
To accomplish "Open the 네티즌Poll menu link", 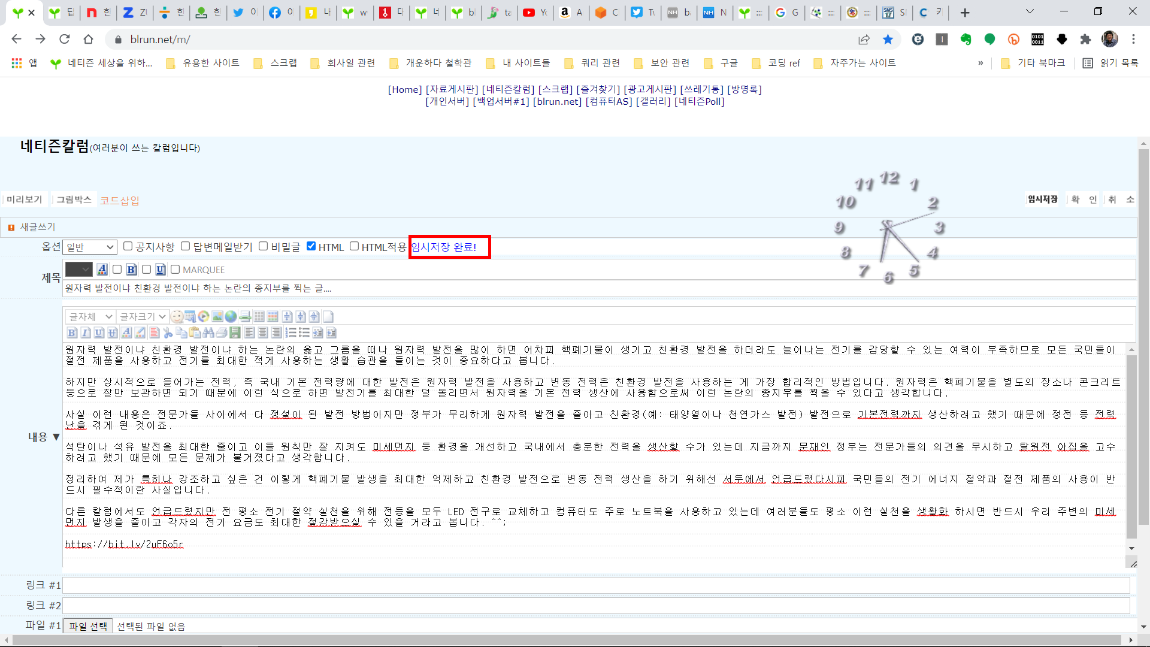I will [x=699, y=101].
